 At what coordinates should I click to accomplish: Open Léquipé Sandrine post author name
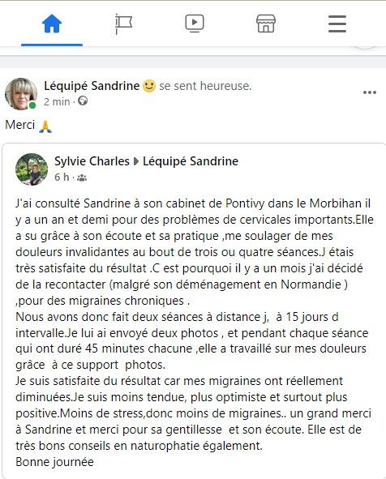coord(92,86)
